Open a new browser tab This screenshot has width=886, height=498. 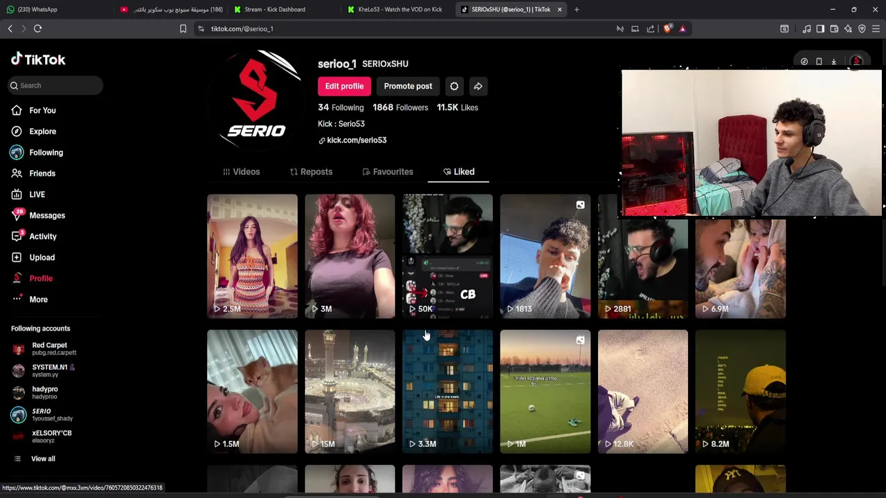577,10
